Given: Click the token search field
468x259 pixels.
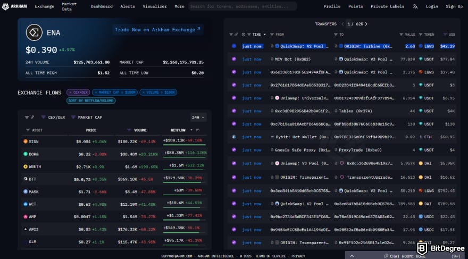Looking at the screenshot, I should coord(243,6).
